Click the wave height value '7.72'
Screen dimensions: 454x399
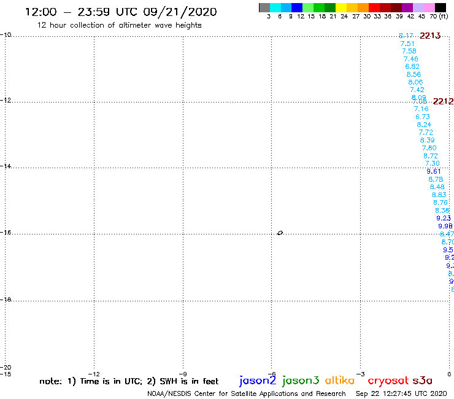[426, 133]
